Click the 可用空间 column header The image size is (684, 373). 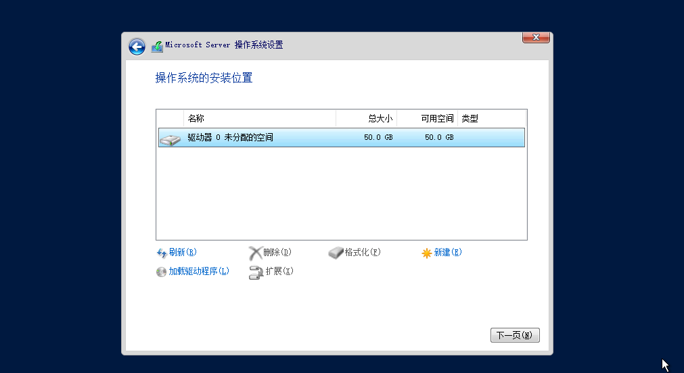point(427,118)
